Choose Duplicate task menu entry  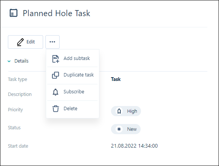click(x=72, y=75)
